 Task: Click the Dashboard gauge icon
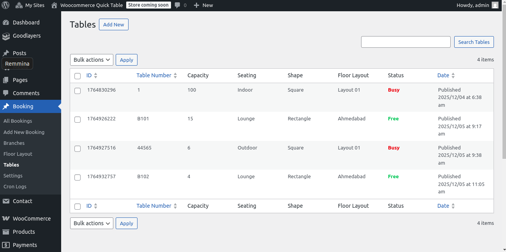coord(6,23)
